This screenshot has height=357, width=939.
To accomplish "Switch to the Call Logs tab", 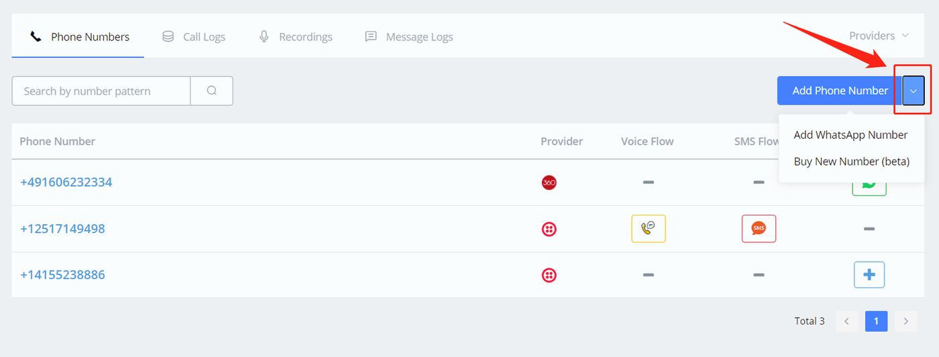I will tap(195, 37).
